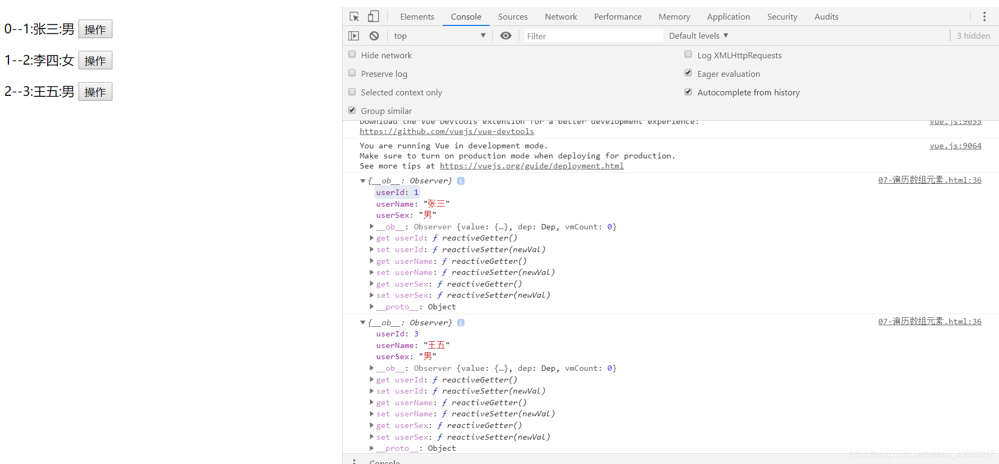Select userSex 男 row in first object
999x464 pixels.
click(x=406, y=215)
